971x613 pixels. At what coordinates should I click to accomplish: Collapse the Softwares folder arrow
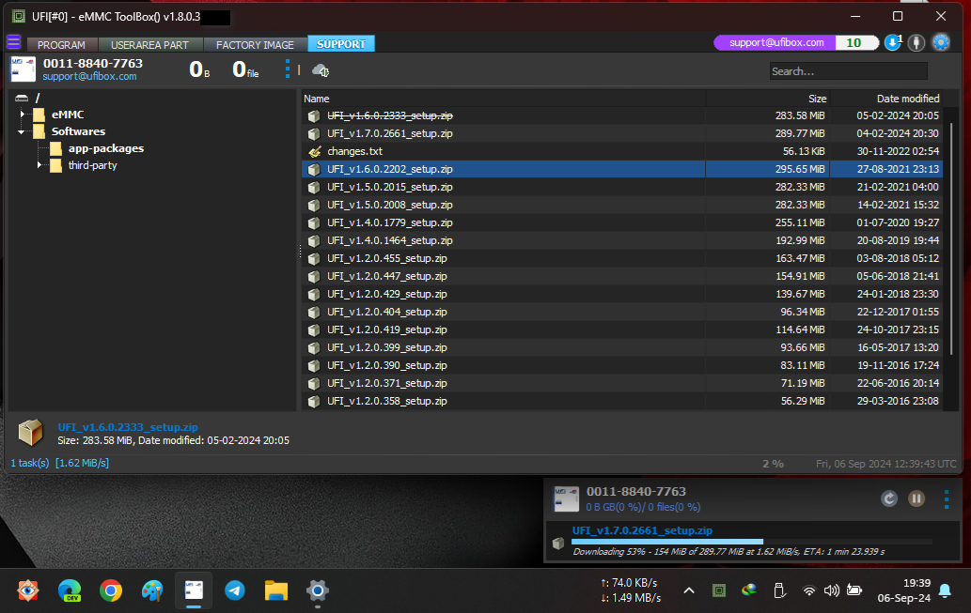point(22,131)
